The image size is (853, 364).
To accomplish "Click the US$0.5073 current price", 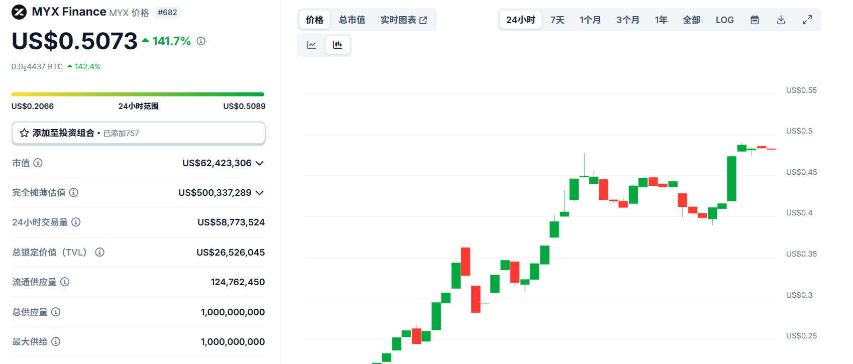I will tap(74, 41).
